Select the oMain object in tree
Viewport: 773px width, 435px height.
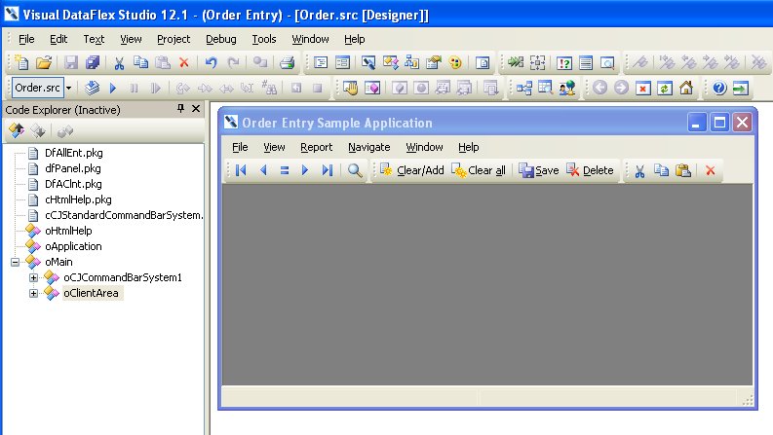coord(58,263)
